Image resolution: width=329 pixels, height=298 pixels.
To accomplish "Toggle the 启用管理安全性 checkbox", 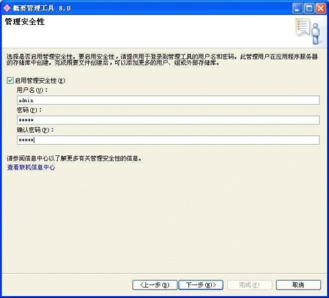I will point(10,80).
